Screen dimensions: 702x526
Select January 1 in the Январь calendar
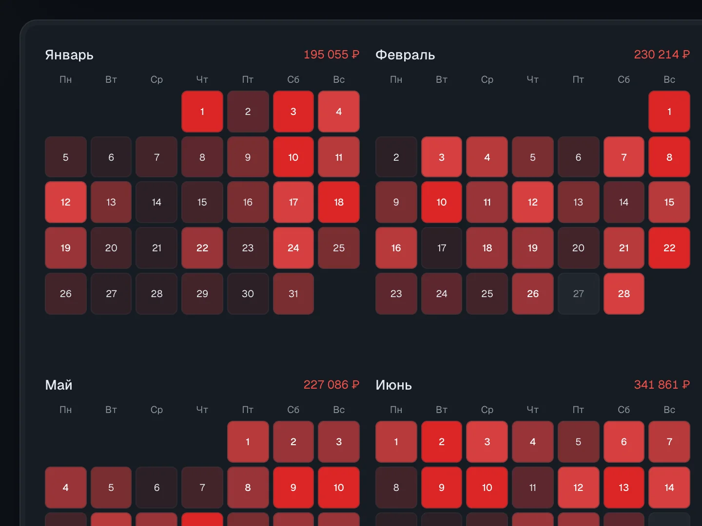[202, 112]
